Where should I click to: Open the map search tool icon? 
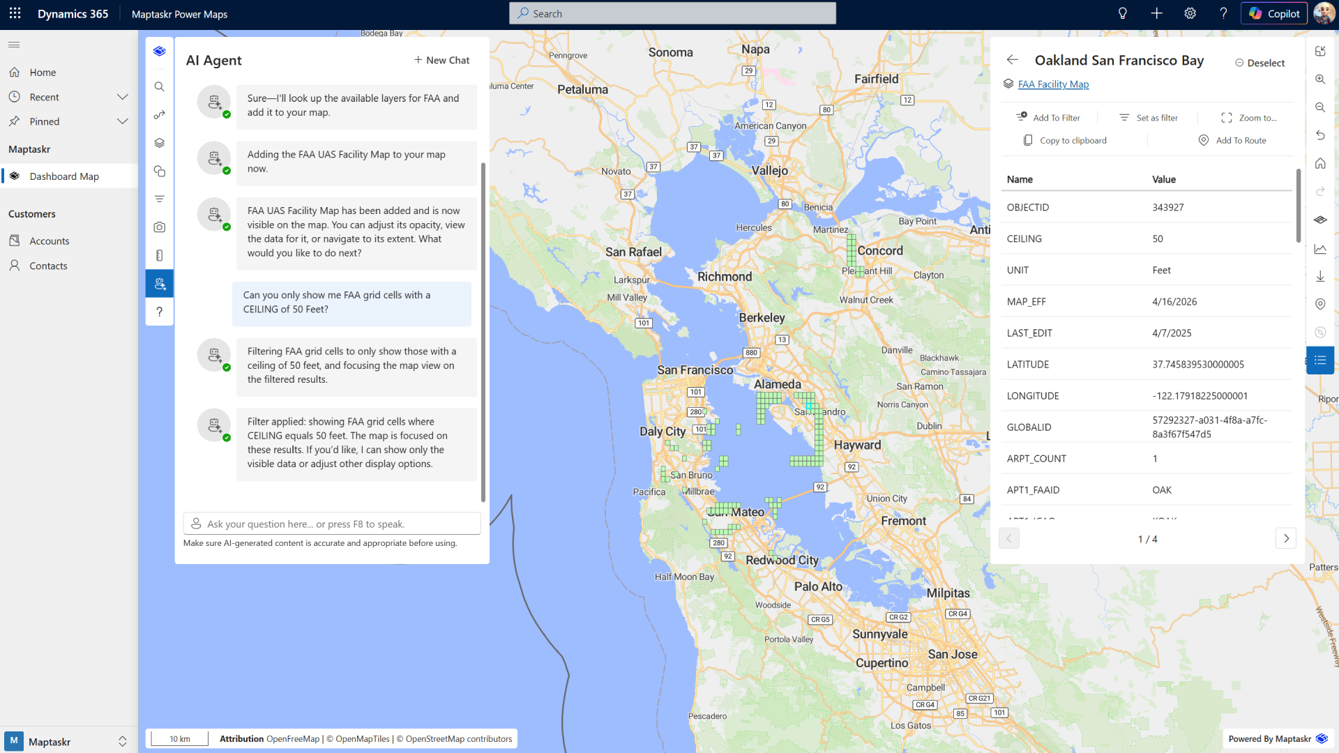coord(159,87)
